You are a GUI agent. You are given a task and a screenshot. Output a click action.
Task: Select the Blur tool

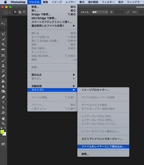[x=3, y=86]
